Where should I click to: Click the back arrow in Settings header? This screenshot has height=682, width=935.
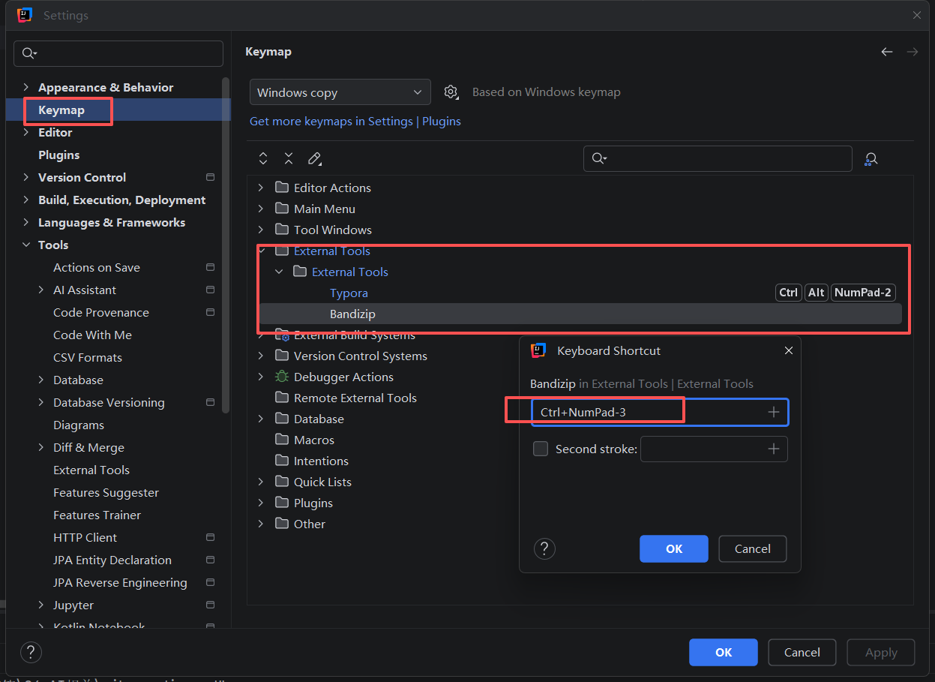click(x=887, y=52)
